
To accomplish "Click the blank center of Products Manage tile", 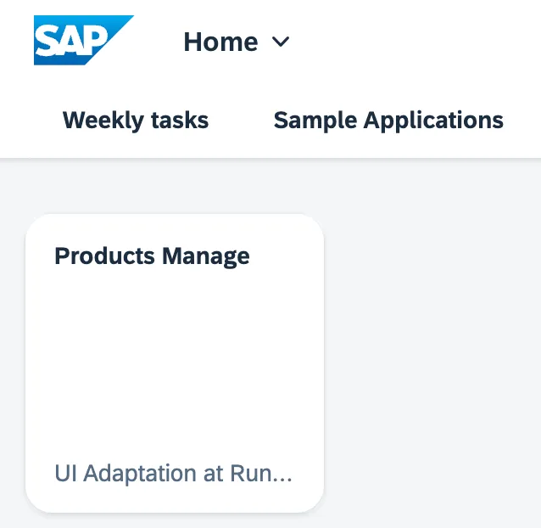I will click(175, 365).
